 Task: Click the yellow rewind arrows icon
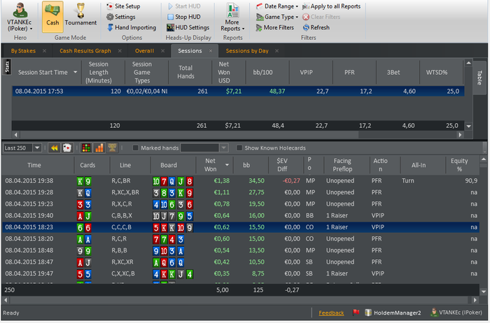pos(55,148)
